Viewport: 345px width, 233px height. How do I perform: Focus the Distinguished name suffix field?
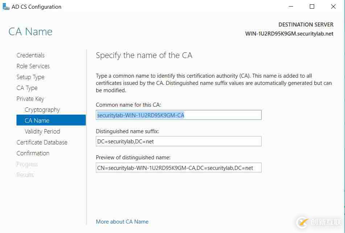pyautogui.click(x=178, y=141)
